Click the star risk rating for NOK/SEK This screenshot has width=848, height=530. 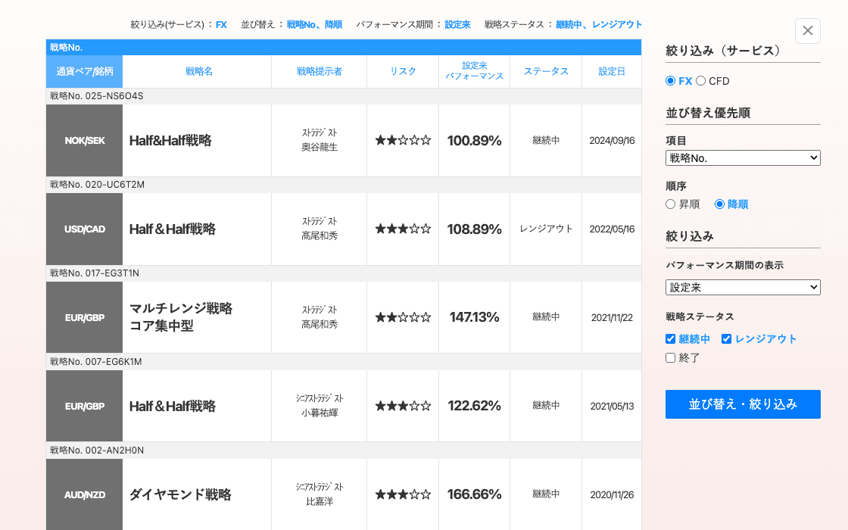403,141
